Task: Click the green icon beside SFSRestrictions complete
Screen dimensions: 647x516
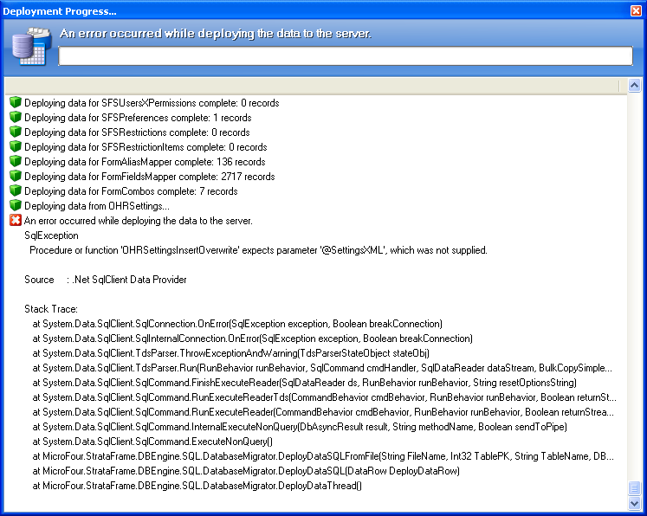Action: coord(15,132)
